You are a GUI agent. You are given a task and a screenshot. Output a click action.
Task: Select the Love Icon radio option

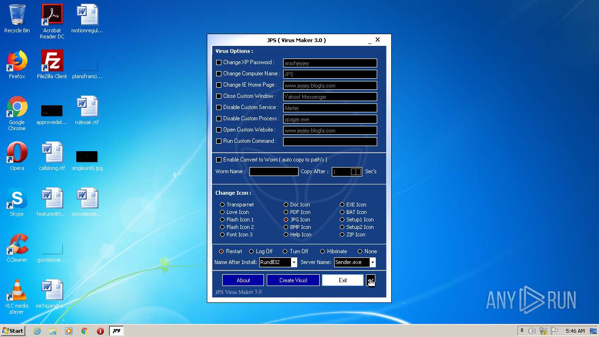222,212
